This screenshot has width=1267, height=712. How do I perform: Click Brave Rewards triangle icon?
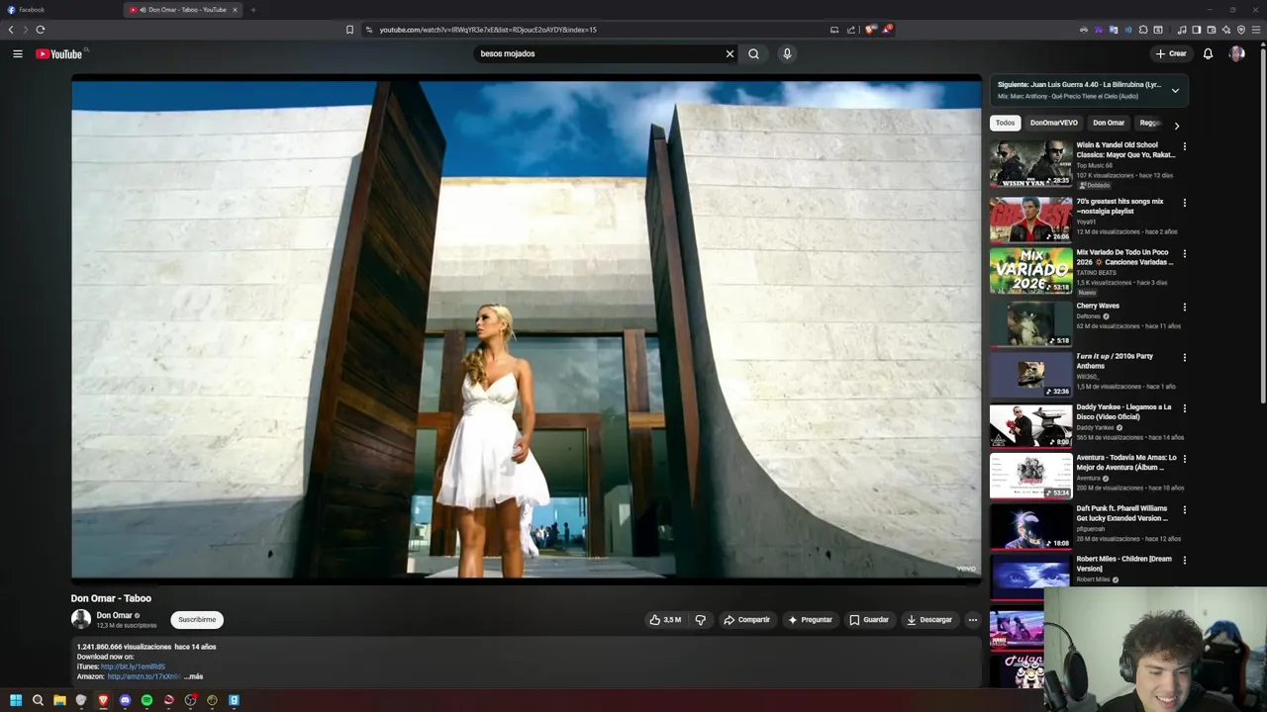[887, 30]
